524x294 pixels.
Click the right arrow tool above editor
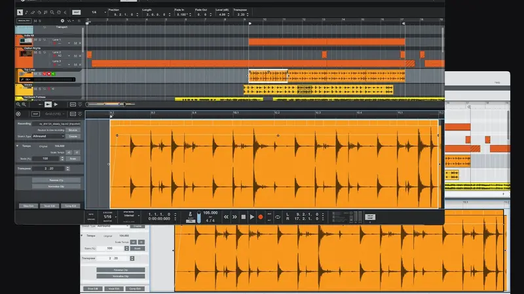(x=56, y=105)
